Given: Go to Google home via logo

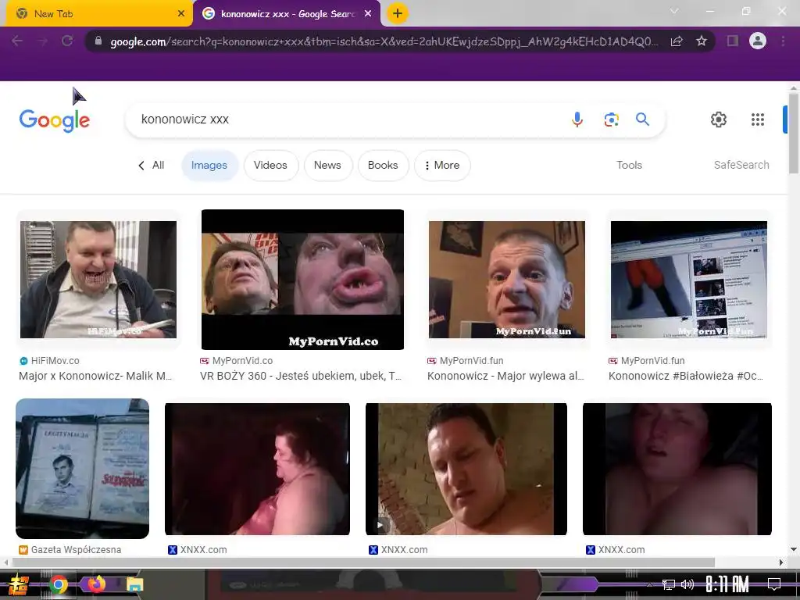Looking at the screenshot, I should (55, 120).
